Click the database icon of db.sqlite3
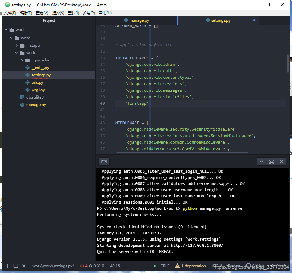 pos(22,97)
